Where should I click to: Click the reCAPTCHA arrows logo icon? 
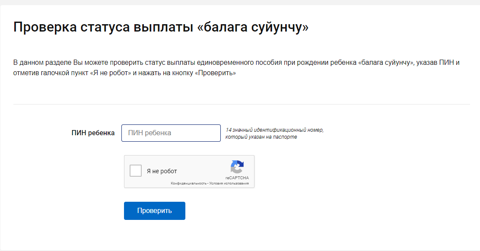click(237, 167)
